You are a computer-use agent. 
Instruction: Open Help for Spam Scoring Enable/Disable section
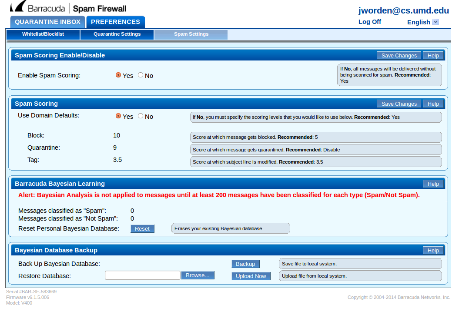point(433,56)
